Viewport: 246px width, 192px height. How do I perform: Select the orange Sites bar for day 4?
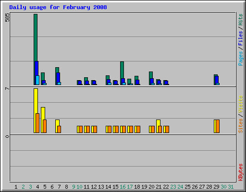coord(37,123)
